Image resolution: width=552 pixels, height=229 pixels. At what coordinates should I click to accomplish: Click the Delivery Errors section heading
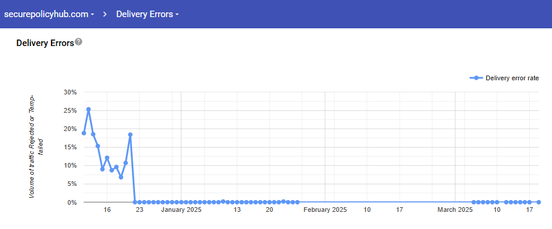(46, 43)
